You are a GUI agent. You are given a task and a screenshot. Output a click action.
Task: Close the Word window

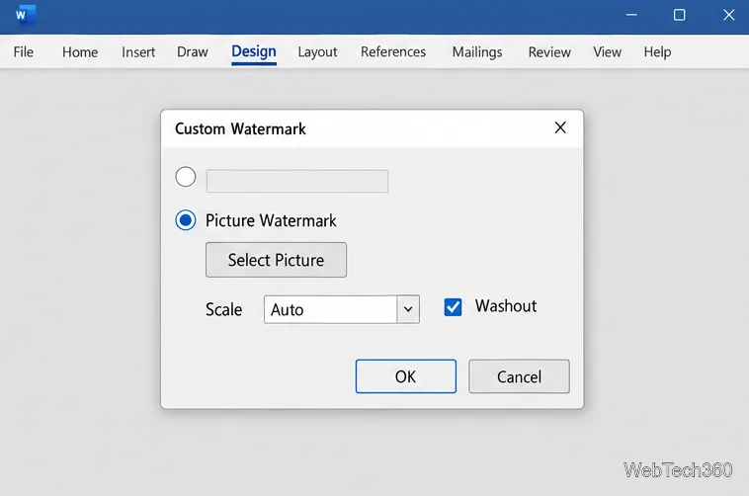(x=728, y=15)
